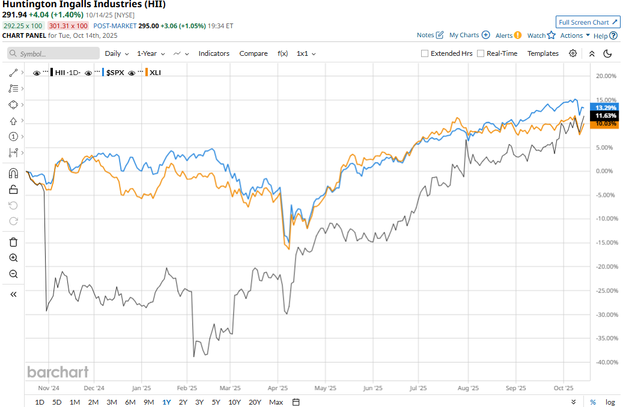This screenshot has height=407, width=623.
Task: Zoom in on the chart
Action: tap(13, 258)
